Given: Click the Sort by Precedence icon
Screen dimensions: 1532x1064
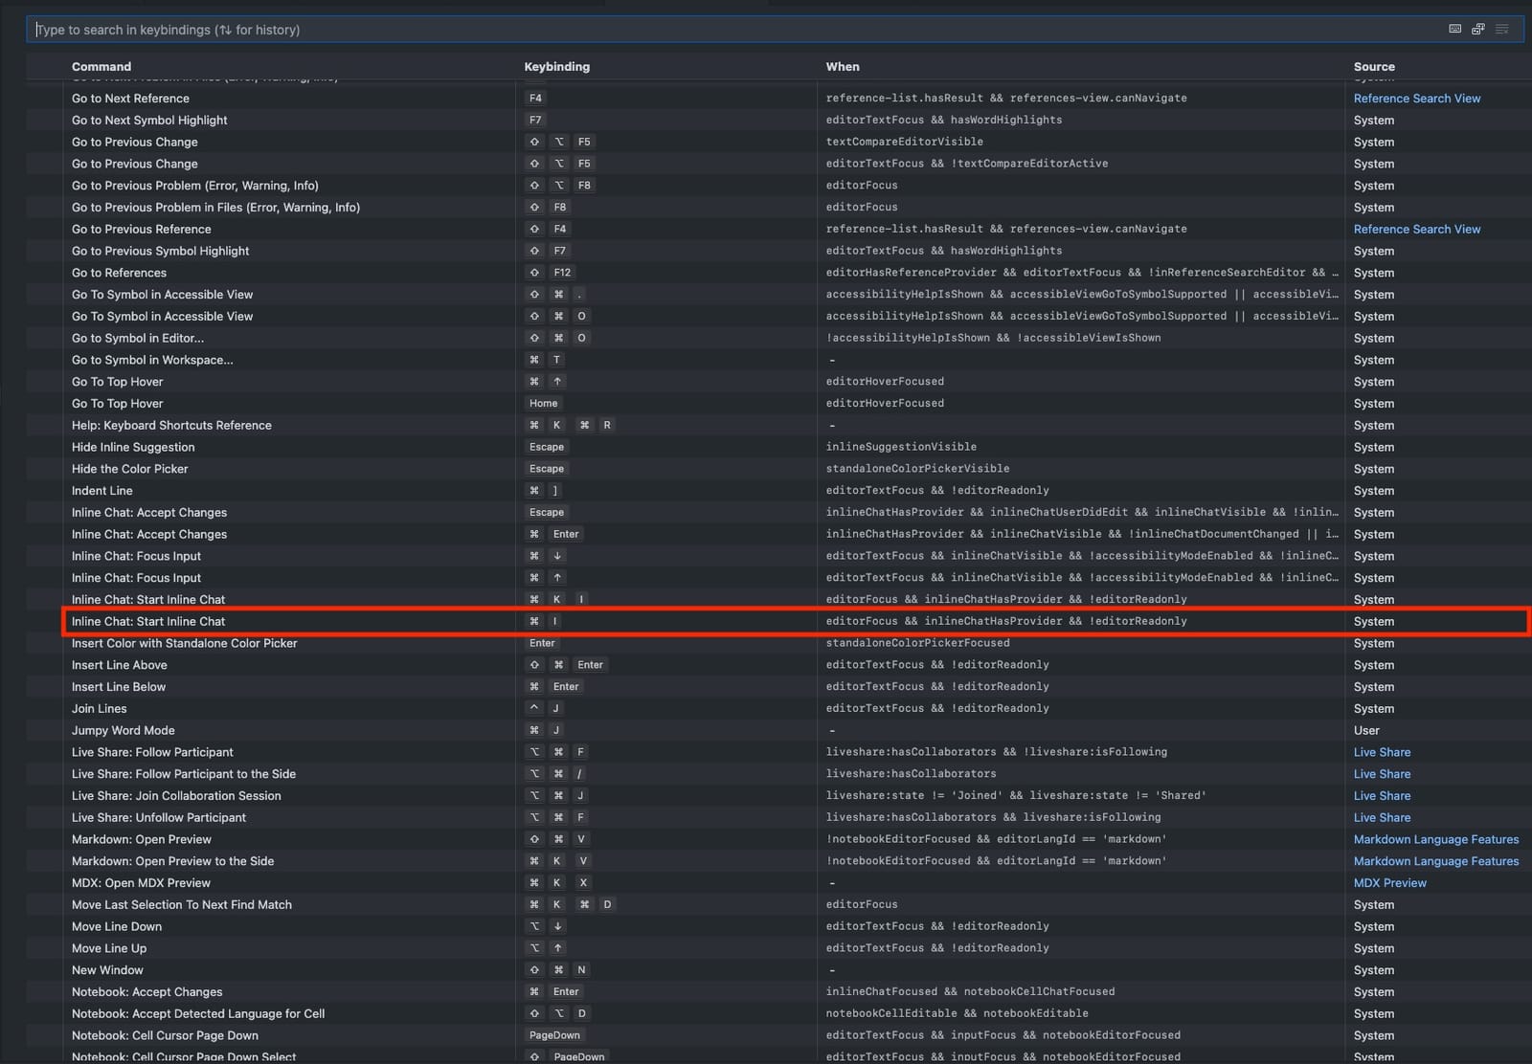Looking at the screenshot, I should 1477,29.
